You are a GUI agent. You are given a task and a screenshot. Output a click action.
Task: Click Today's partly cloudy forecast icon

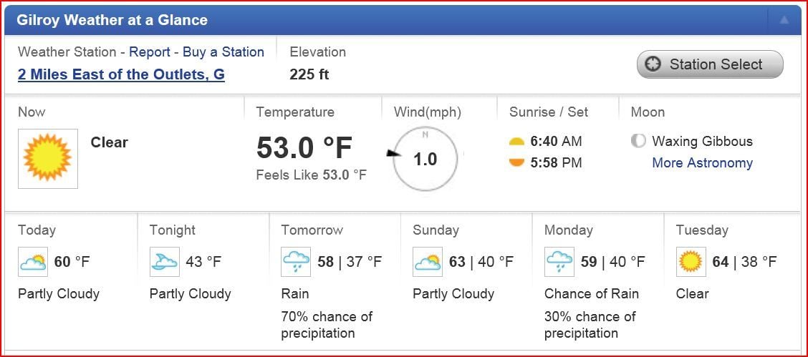pyautogui.click(x=33, y=262)
